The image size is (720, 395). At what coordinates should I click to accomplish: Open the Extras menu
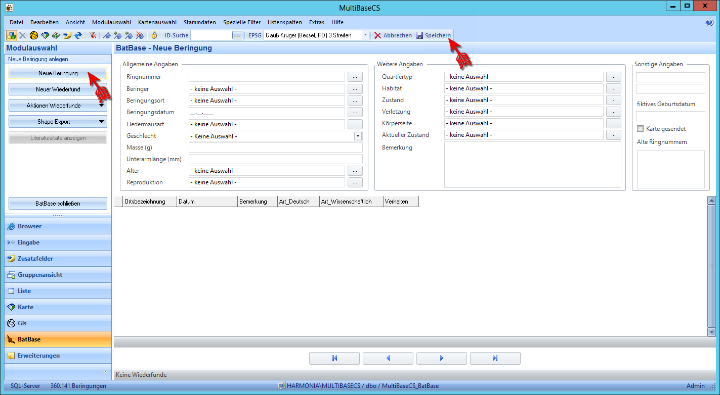pos(317,22)
